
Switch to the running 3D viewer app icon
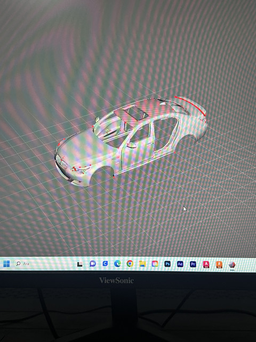click(x=232, y=265)
